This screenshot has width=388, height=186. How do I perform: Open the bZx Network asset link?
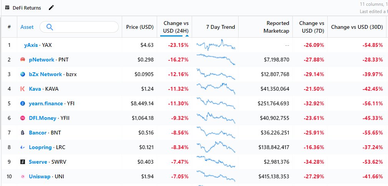click(45, 74)
